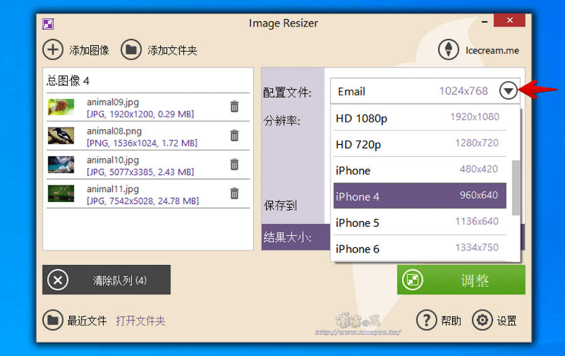The height and width of the screenshot is (356, 565).
Task: Click the profile list scrollbar thumb
Action: click(x=515, y=188)
